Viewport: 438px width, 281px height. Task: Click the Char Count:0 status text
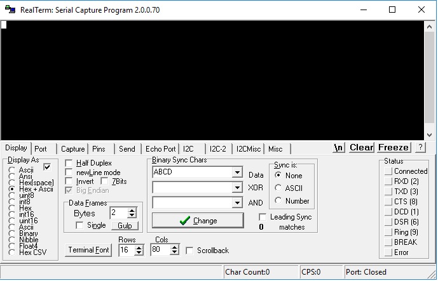[247, 271]
